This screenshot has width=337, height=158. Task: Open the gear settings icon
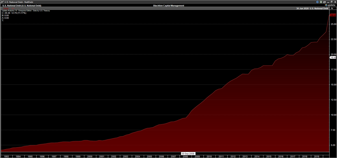click(321, 2)
